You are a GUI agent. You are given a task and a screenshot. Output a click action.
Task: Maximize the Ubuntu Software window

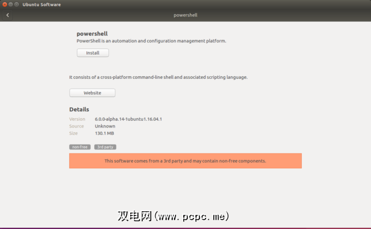16,4
